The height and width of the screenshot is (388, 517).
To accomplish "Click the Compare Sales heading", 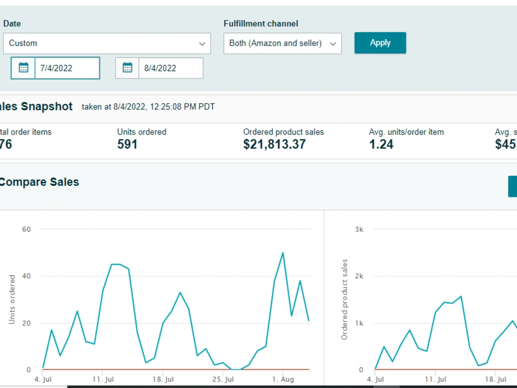I will click(39, 182).
